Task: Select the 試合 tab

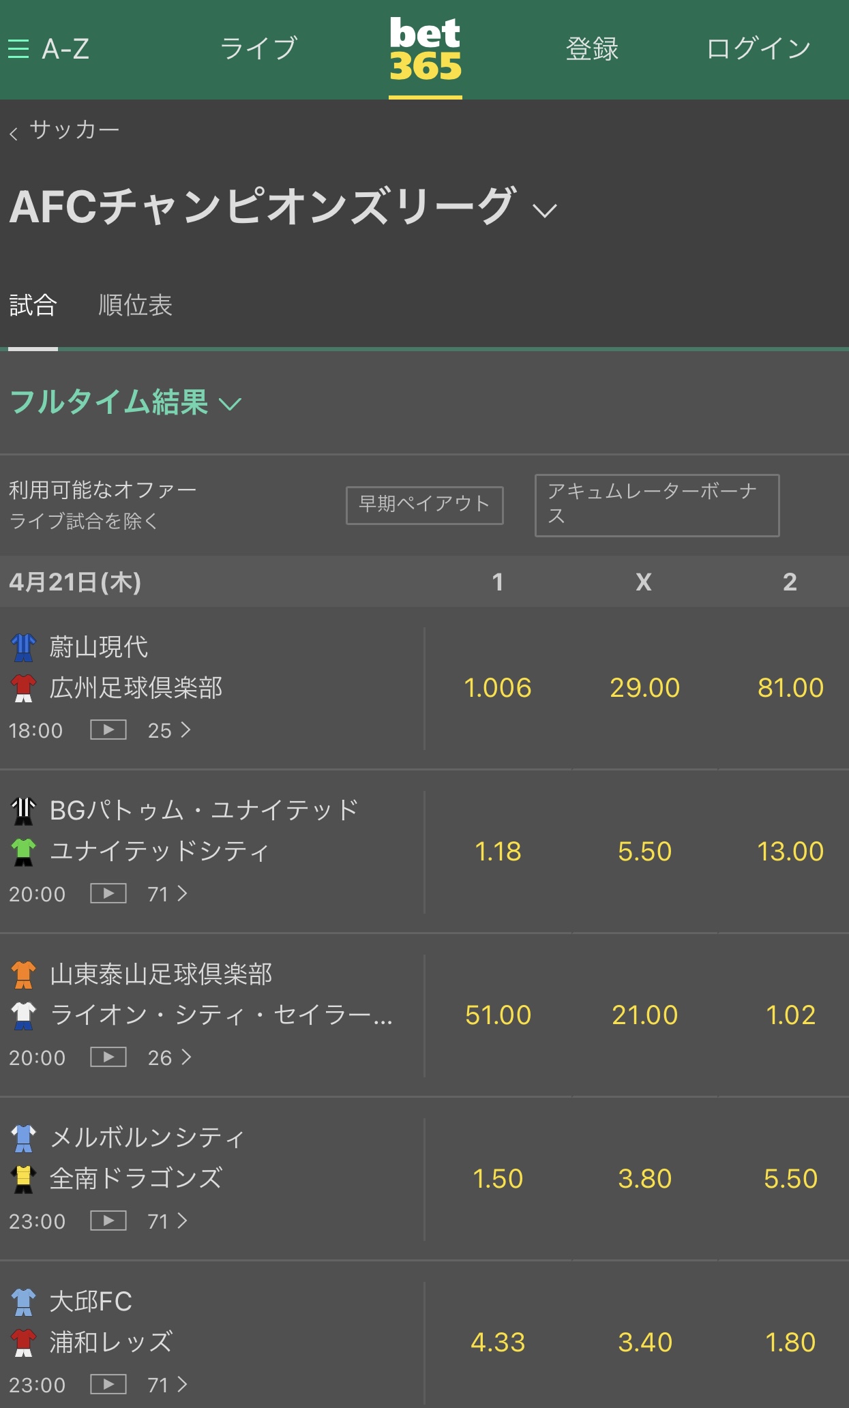Action: click(x=33, y=305)
